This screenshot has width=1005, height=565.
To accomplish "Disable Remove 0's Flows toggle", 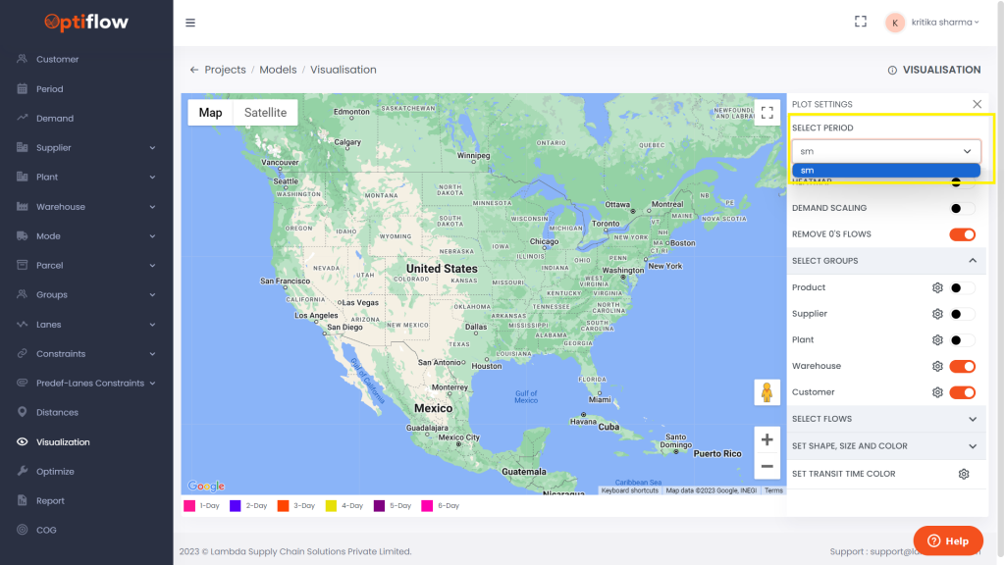I will [962, 234].
